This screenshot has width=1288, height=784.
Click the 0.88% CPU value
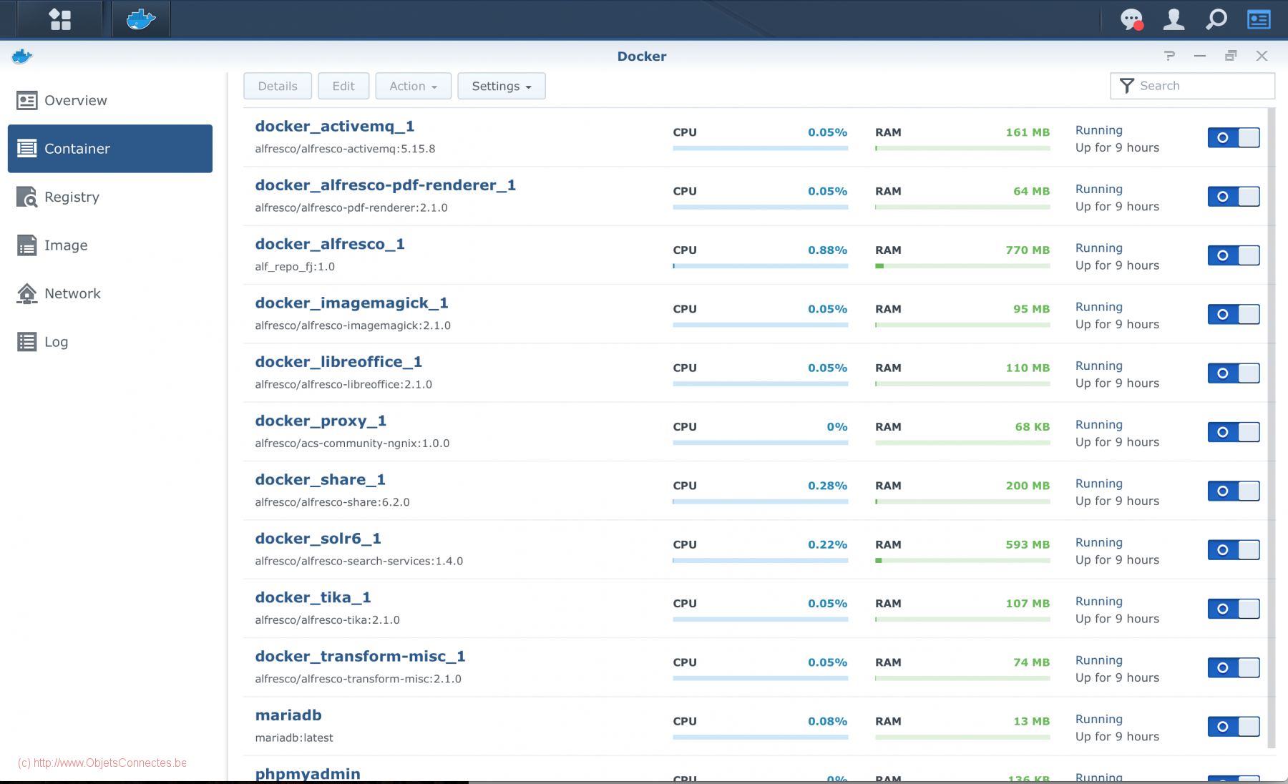coord(827,250)
